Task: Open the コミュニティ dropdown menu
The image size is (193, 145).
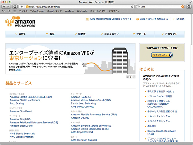Action: [109, 34]
